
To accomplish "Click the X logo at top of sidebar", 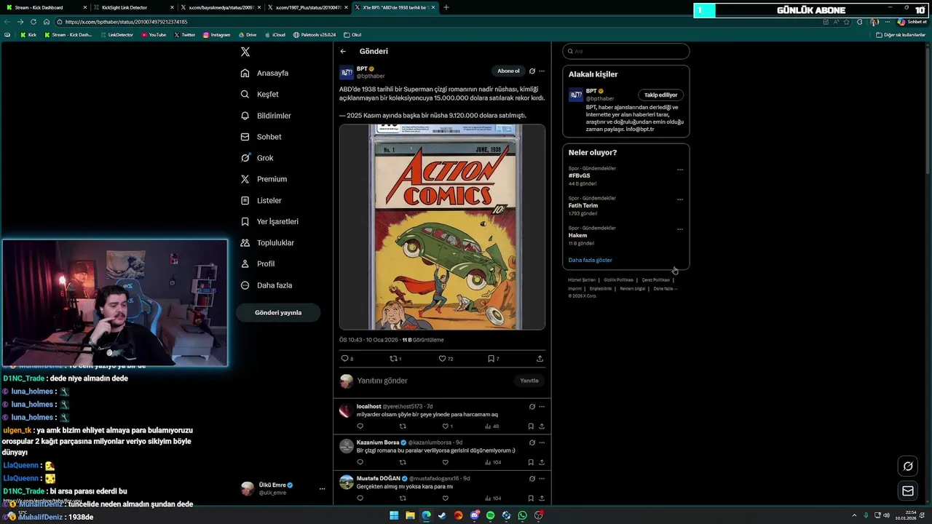I will pos(245,52).
